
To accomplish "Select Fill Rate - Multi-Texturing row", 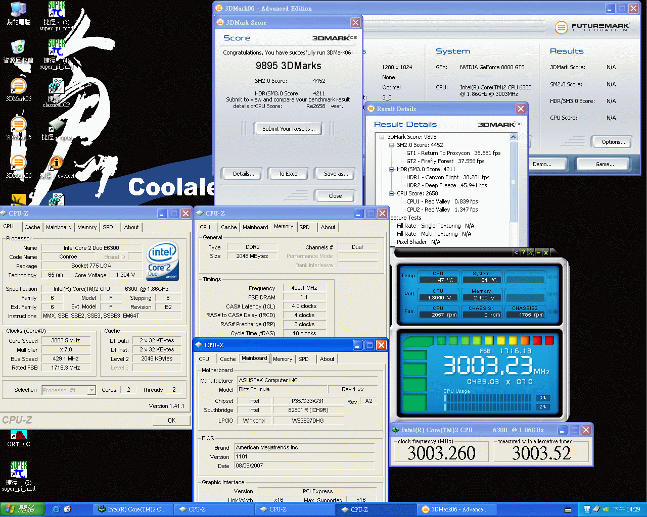I will point(434,234).
